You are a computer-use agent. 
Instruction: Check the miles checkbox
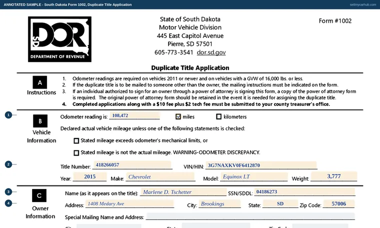tap(178, 116)
